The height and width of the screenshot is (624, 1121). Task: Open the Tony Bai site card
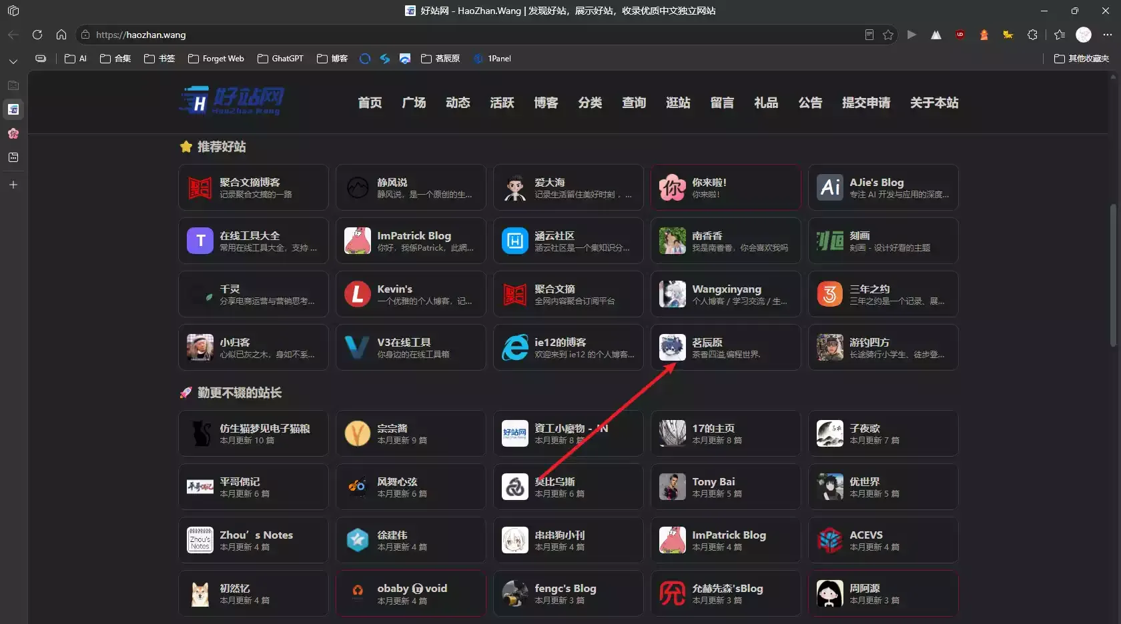726,487
